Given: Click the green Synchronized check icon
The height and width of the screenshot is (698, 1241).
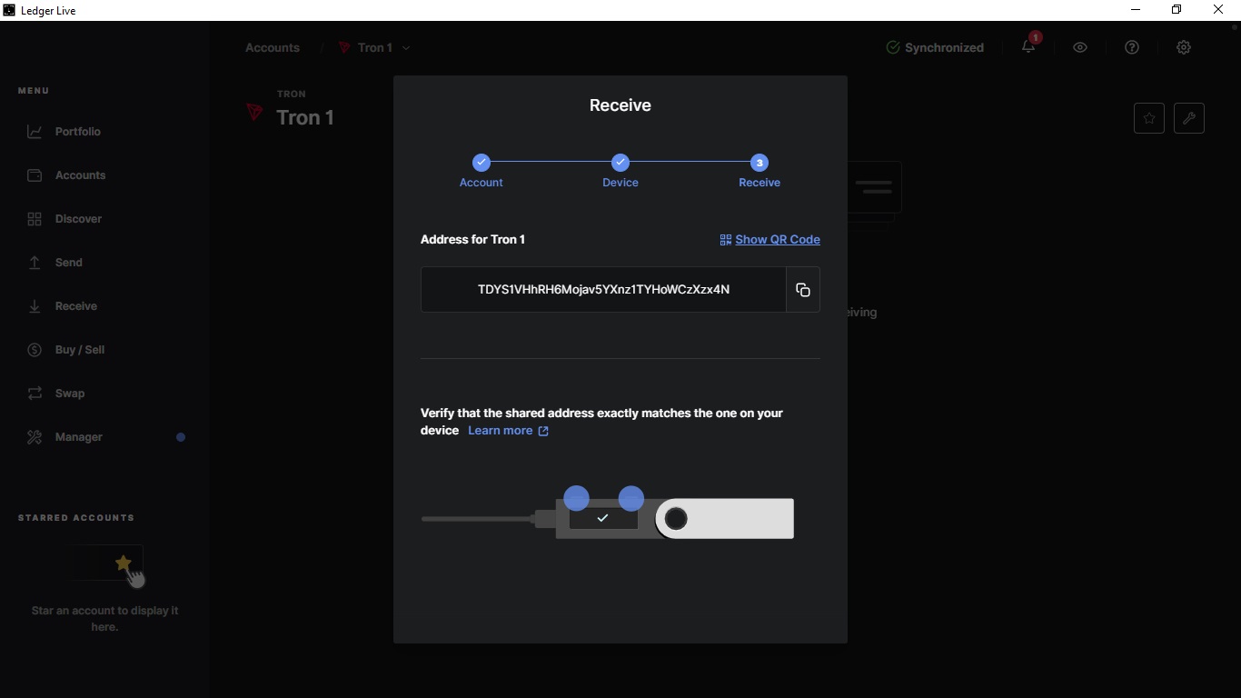Looking at the screenshot, I should (x=893, y=47).
